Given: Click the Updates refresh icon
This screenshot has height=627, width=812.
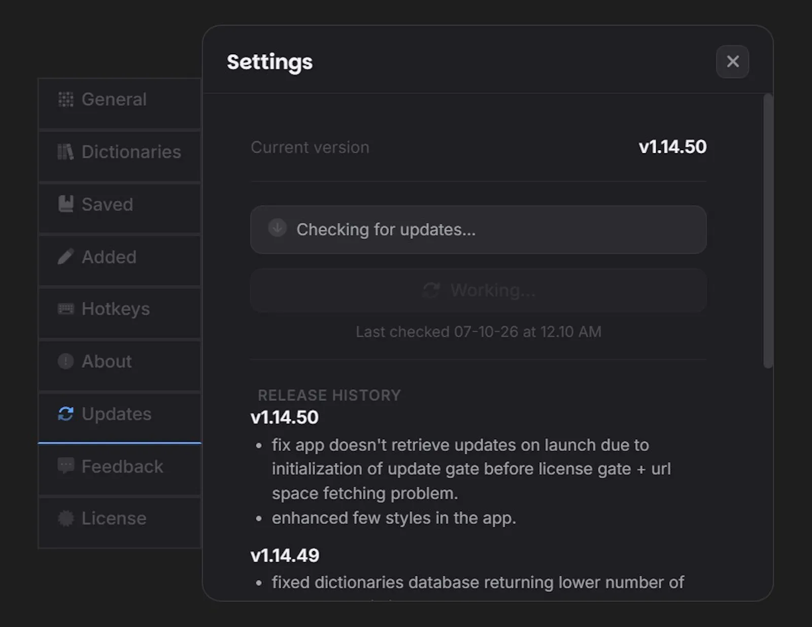Looking at the screenshot, I should (65, 414).
